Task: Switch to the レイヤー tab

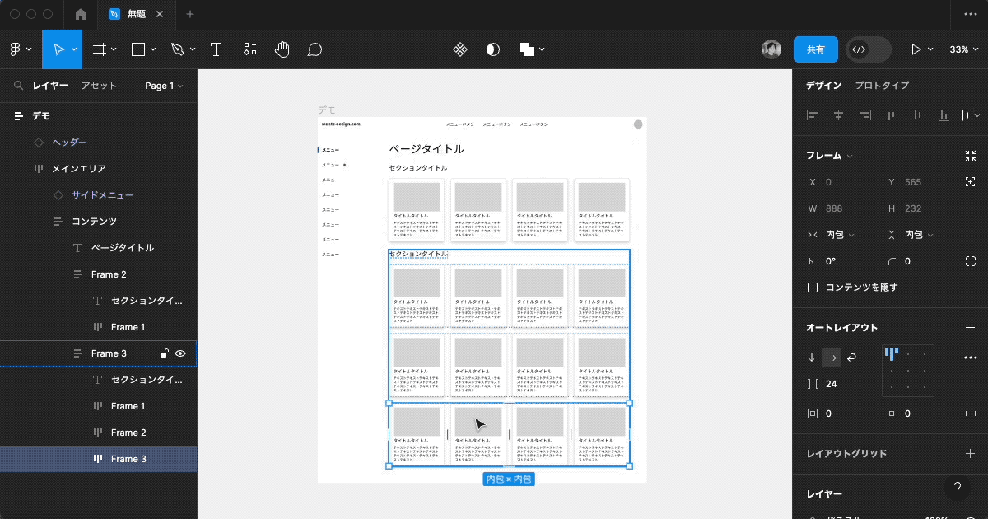Action: coord(50,86)
